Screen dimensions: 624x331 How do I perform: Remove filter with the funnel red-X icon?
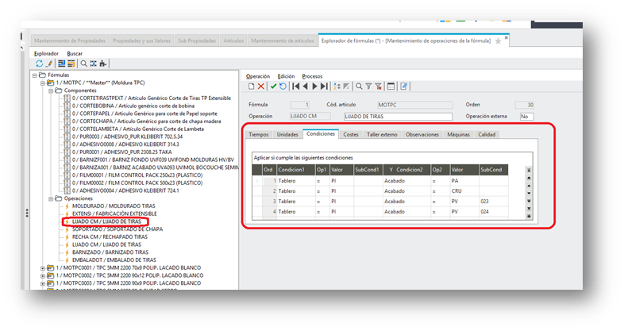click(x=379, y=87)
